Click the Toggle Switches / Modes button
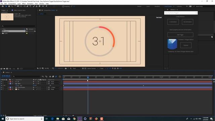 (x=40, y=115)
